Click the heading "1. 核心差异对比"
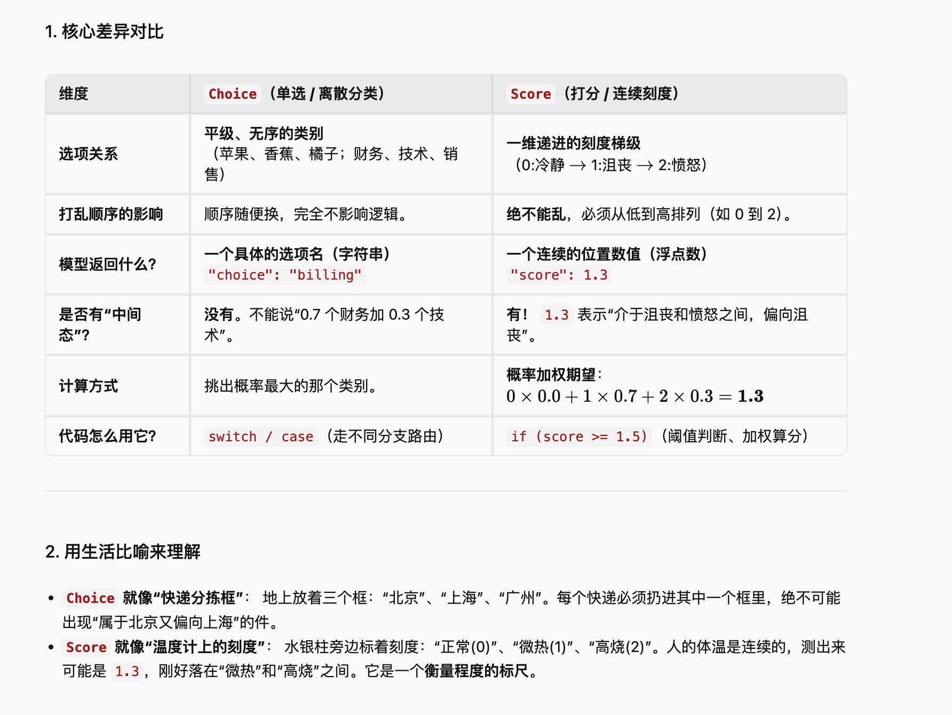This screenshot has height=715, width=952. click(x=105, y=31)
